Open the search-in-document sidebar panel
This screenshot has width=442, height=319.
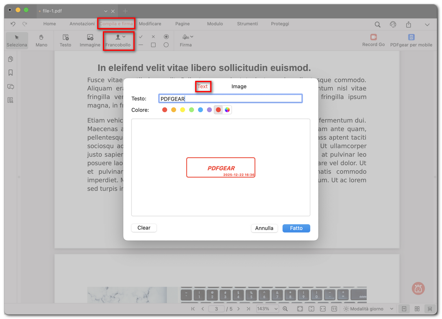tap(11, 100)
